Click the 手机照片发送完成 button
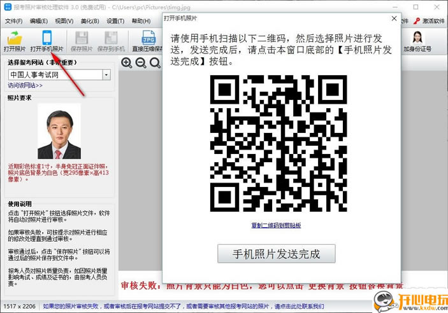 277,253
